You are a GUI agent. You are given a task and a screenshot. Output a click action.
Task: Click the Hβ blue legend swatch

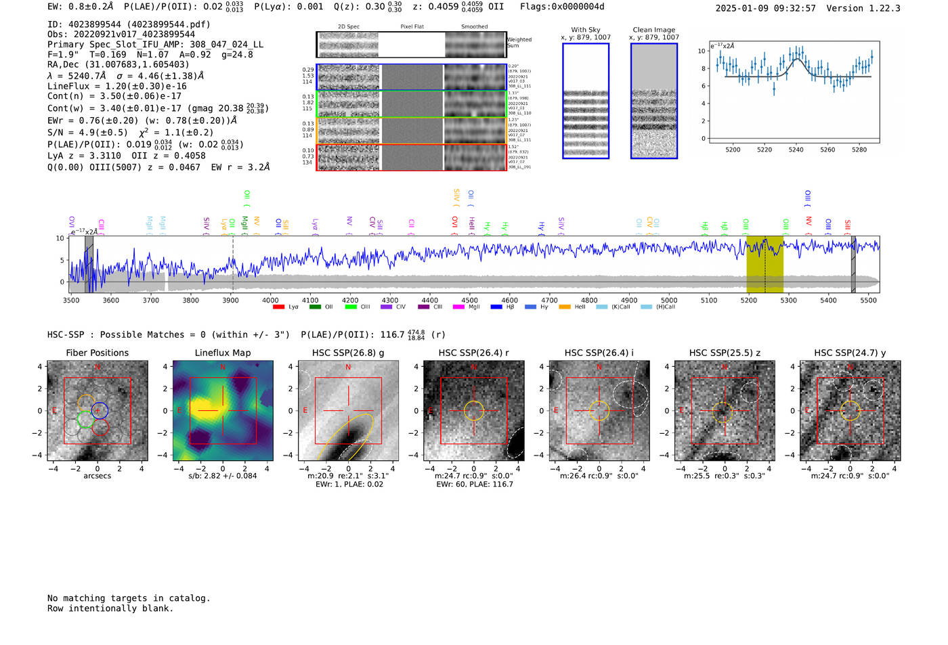496,307
